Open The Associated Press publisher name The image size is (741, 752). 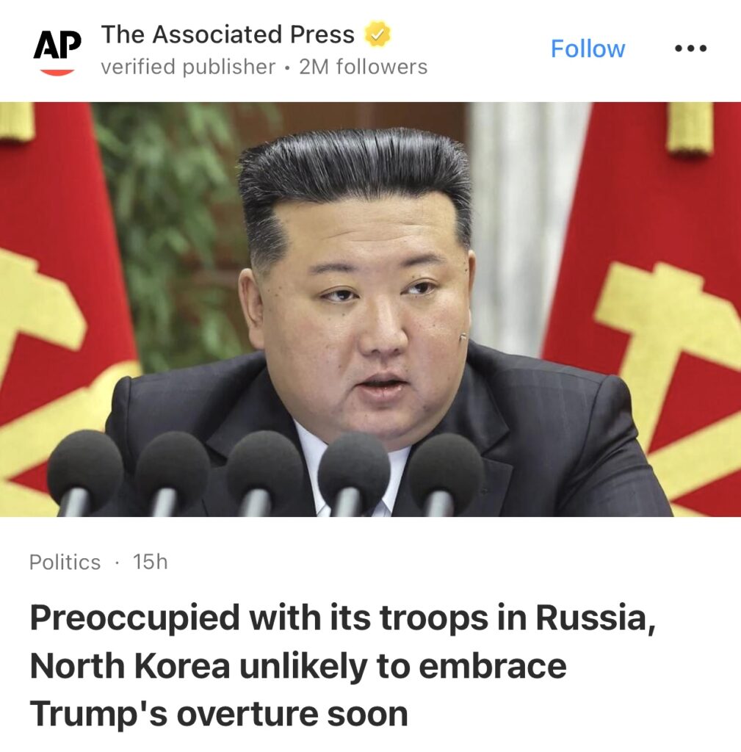click(228, 35)
